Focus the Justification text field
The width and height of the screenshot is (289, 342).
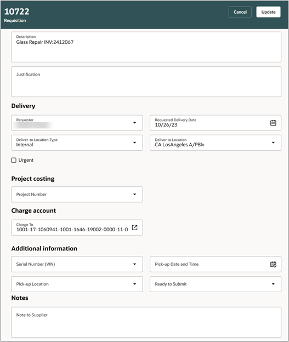[146, 82]
